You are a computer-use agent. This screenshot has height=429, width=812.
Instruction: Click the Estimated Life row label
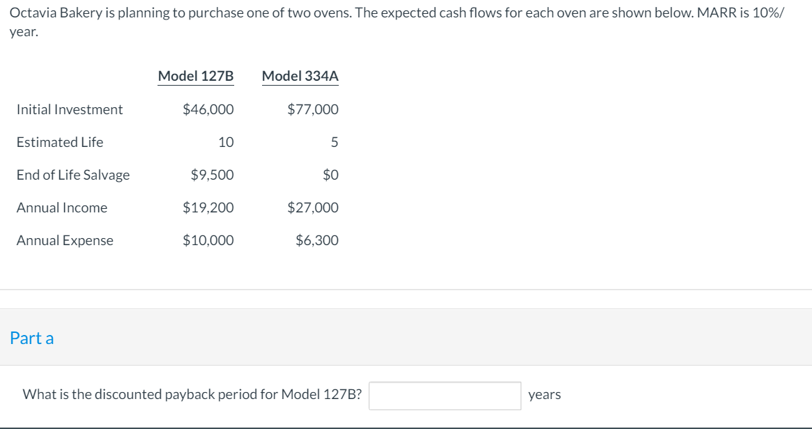point(60,142)
